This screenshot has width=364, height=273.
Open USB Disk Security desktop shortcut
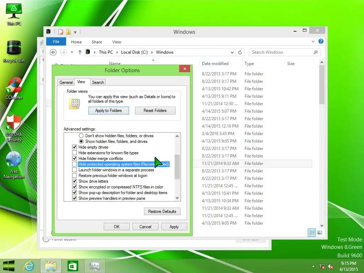[x=14, y=128]
